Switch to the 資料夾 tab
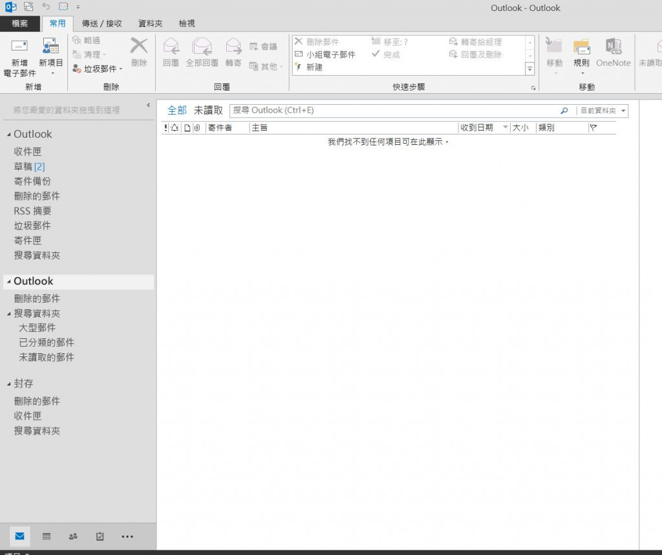 click(x=150, y=24)
